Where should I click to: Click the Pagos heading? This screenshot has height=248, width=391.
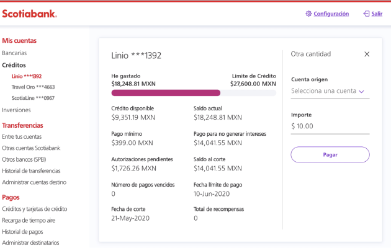11,197
